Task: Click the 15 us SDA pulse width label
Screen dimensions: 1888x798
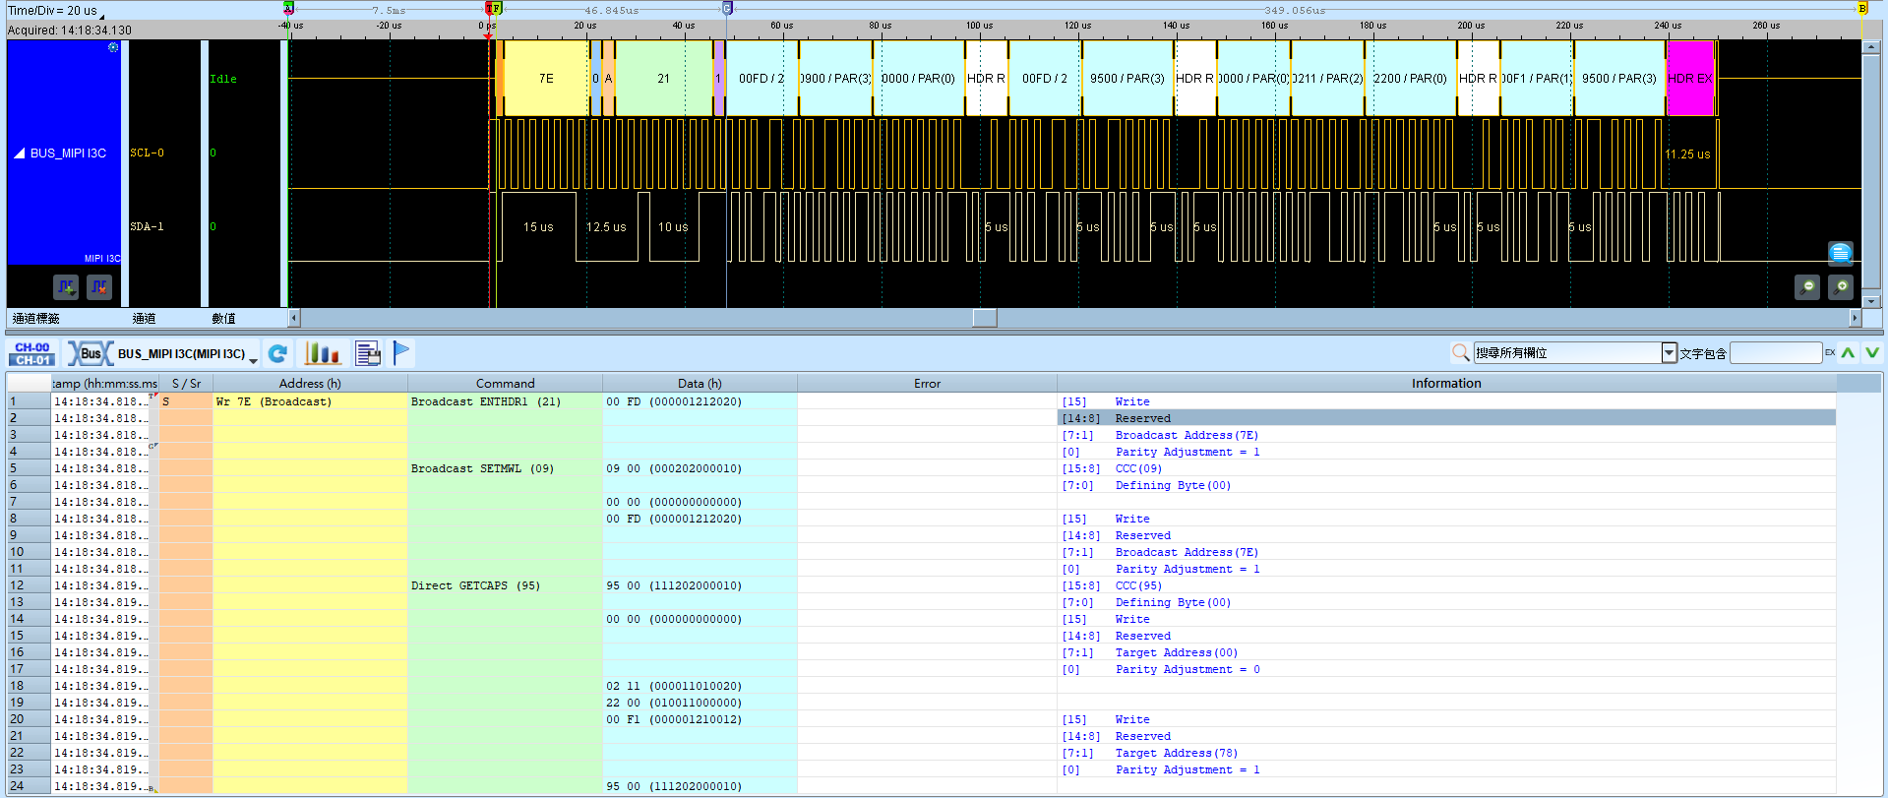Action: (538, 227)
